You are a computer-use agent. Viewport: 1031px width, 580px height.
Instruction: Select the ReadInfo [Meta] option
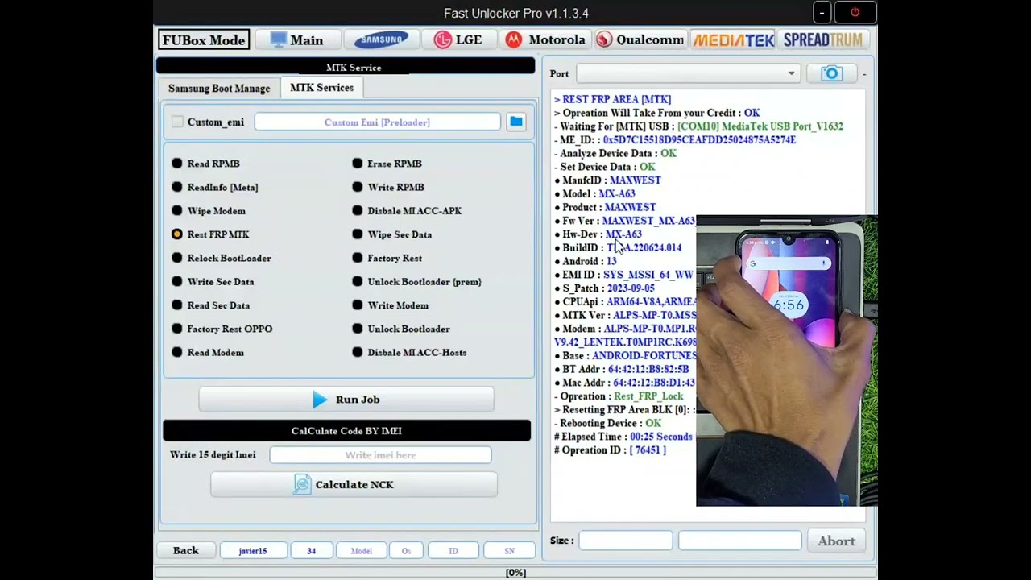(x=214, y=187)
